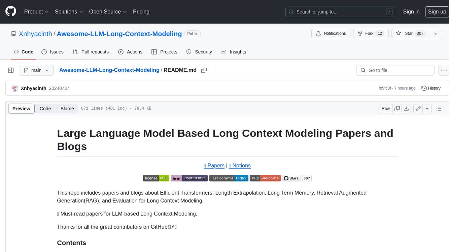Open the Awesome-LLM-Long-Context-Modeling repository title link
The image size is (449, 252).
pos(120,34)
